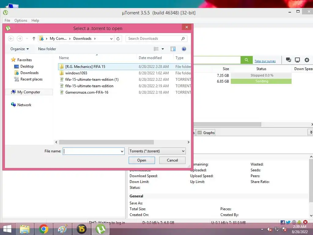The width and height of the screenshot is (313, 235).
Task: Open dialog help question mark
Action: pyautogui.click(x=184, y=49)
